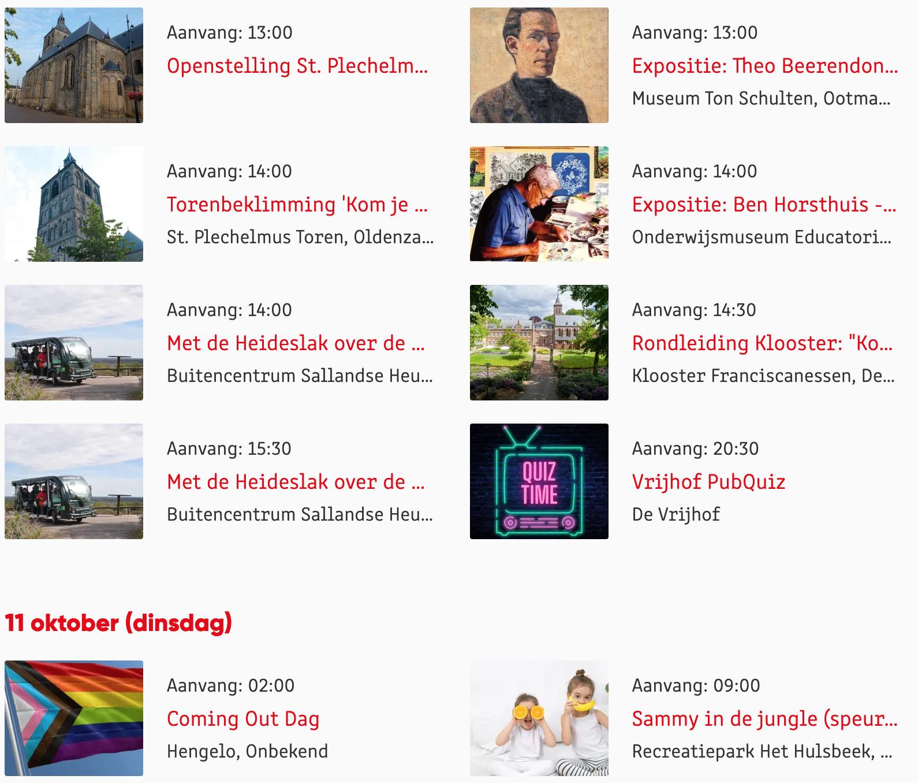The height and width of the screenshot is (783, 918).
Task: Click the Theo Beerendonk portrait image
Action: coord(539,65)
